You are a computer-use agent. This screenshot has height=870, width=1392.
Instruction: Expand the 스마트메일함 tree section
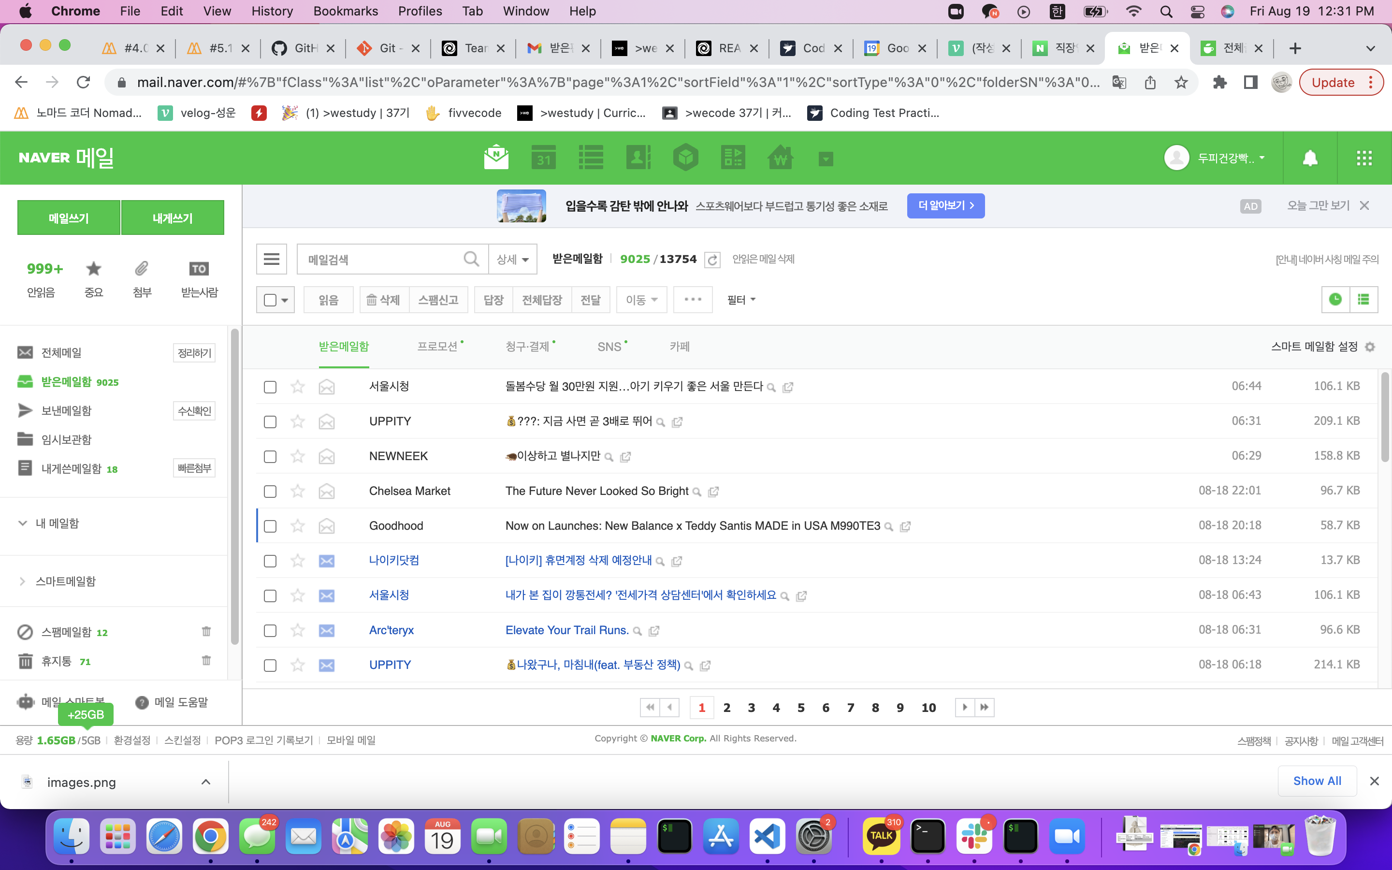pyautogui.click(x=22, y=581)
